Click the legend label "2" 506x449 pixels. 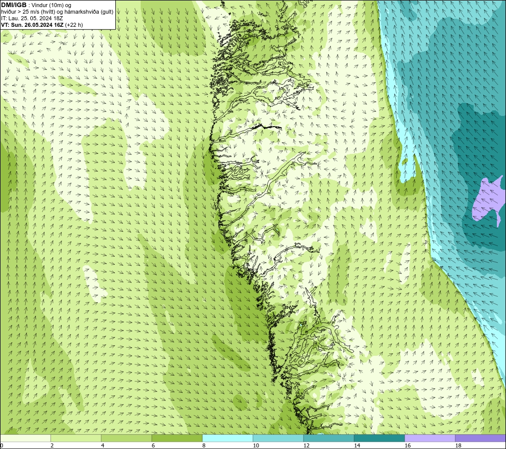pyautogui.click(x=52, y=445)
